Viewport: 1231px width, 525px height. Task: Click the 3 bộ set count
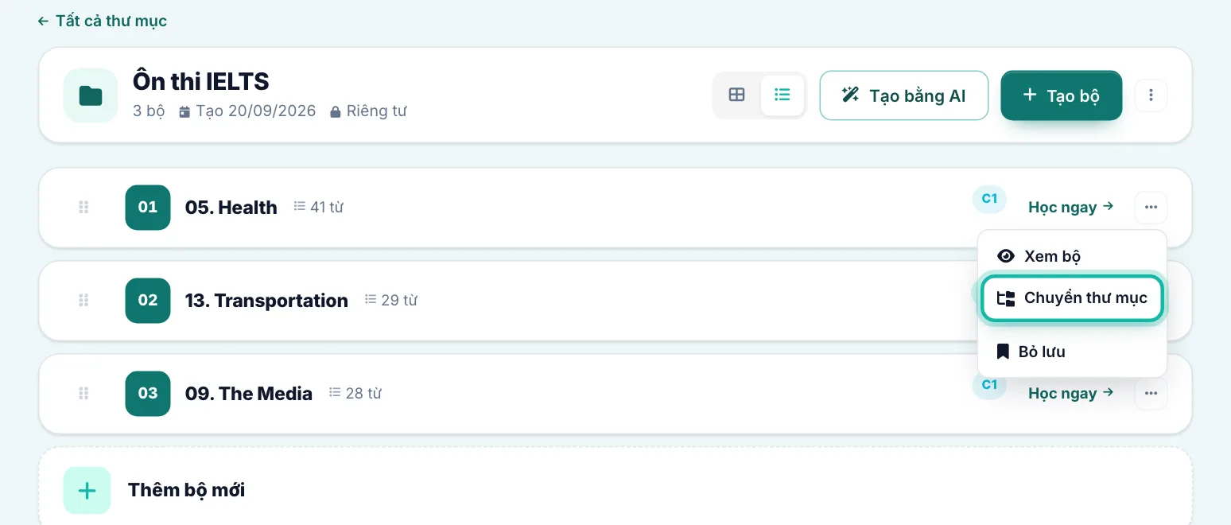(x=149, y=111)
